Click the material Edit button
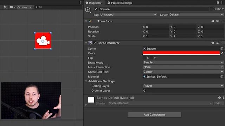 219,103
